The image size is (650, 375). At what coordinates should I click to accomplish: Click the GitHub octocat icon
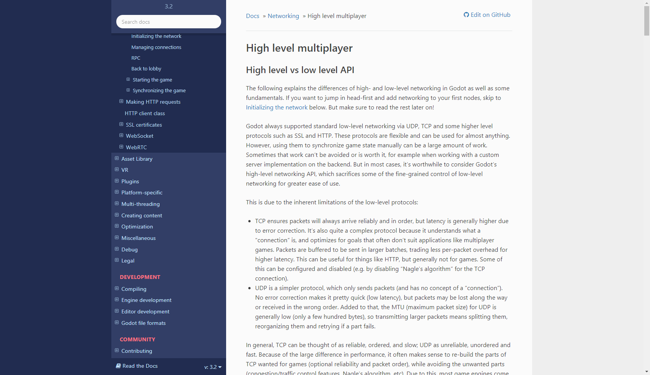[466, 15]
